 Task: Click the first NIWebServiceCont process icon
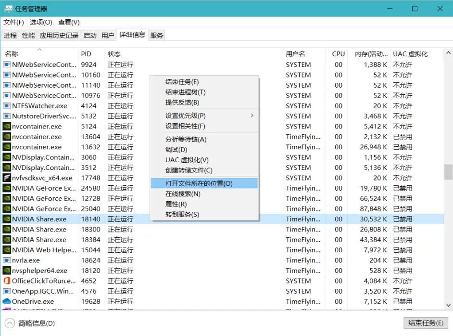pyautogui.click(x=7, y=65)
